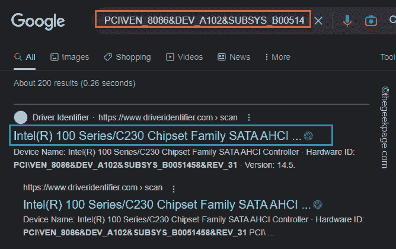Open second Intel SATA AHCI result link

pyautogui.click(x=166, y=205)
